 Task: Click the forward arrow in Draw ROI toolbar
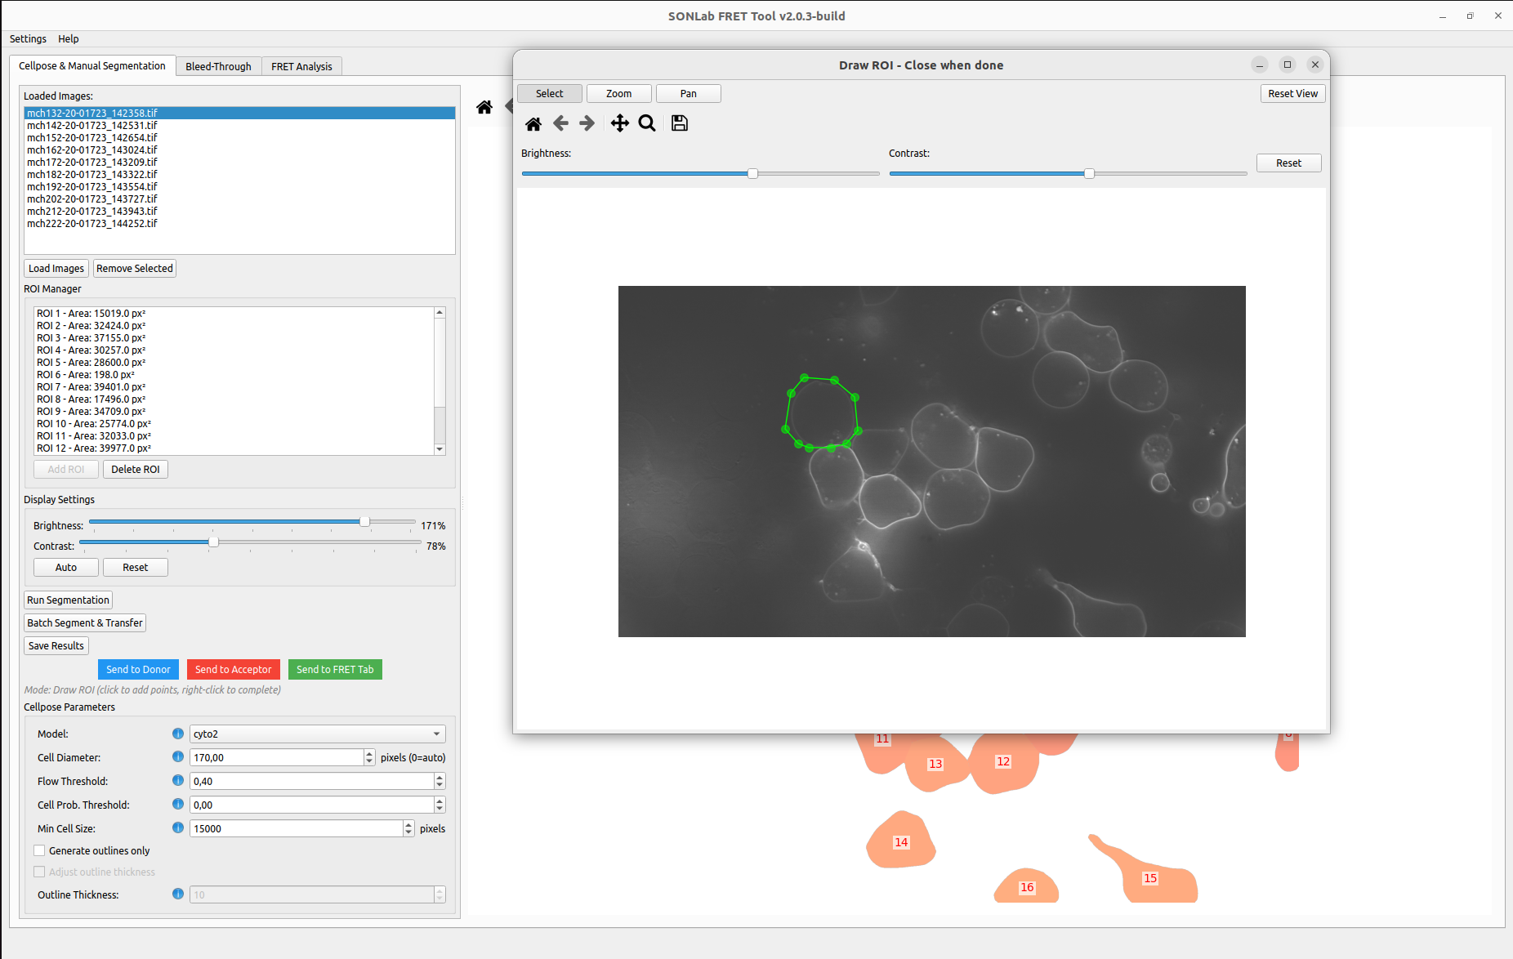point(587,123)
